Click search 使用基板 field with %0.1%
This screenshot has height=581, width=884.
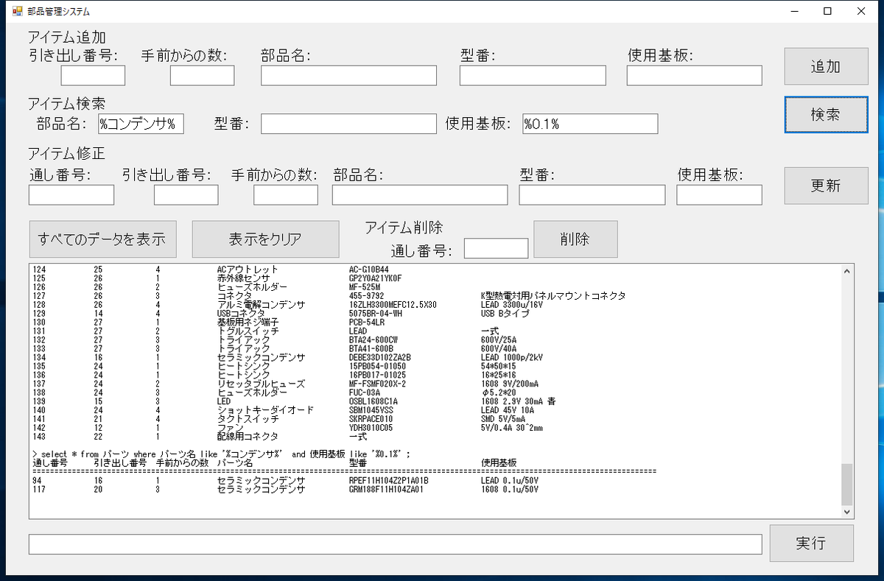(x=590, y=124)
